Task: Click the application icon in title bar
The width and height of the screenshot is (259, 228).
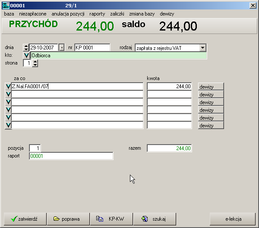Action: (x=6, y=6)
